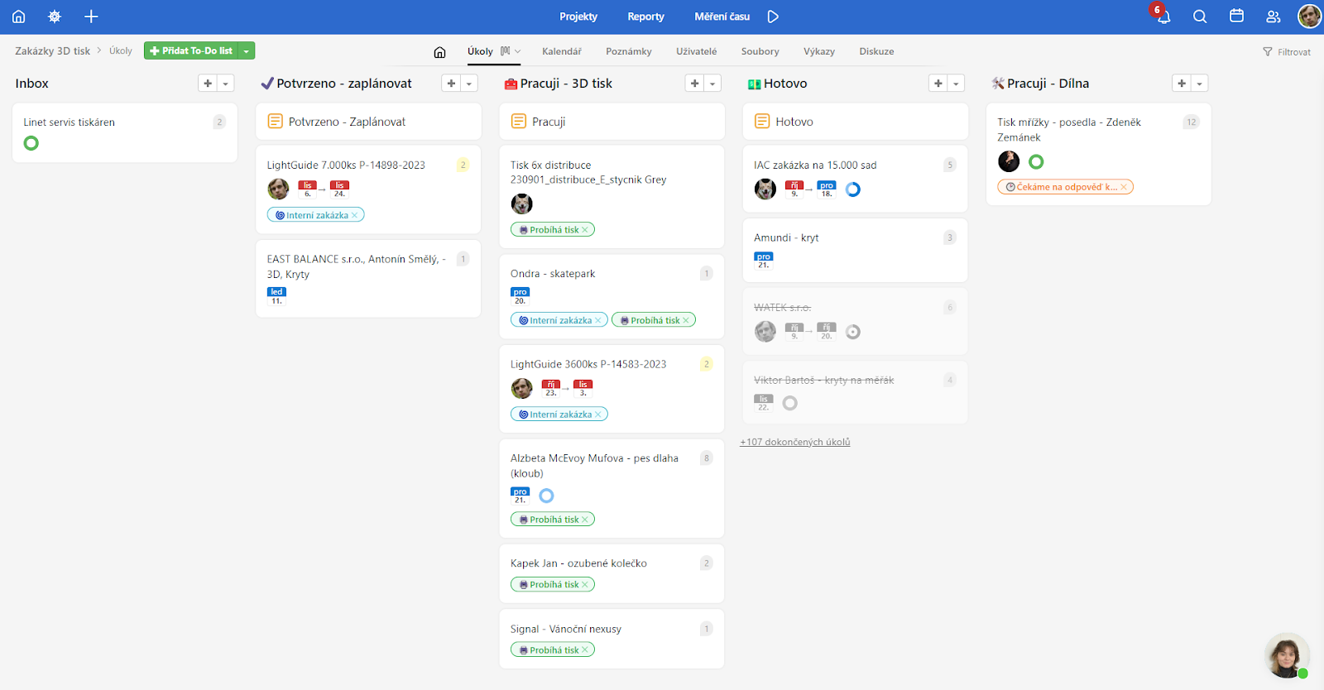The width and height of the screenshot is (1324, 690).
Task: Open the calendar icon in top bar
Action: [1236, 16]
